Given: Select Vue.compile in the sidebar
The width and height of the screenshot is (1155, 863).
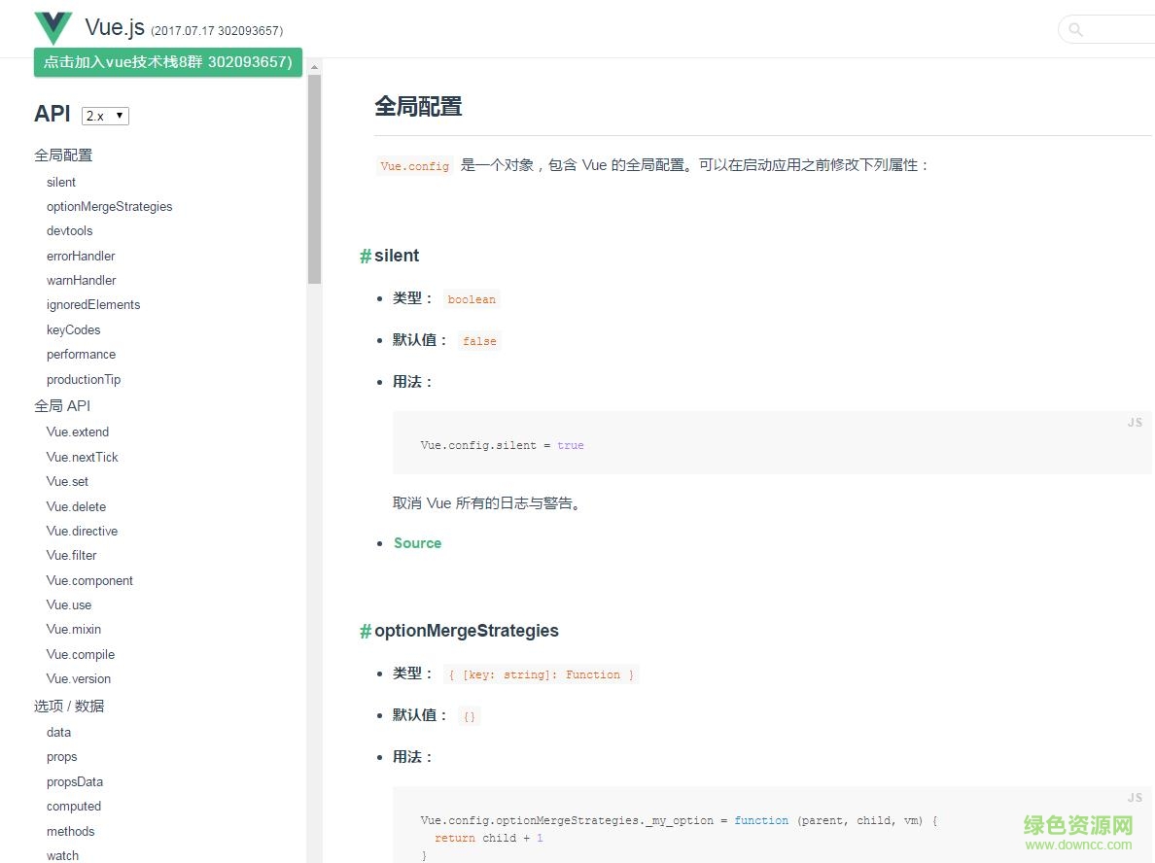Looking at the screenshot, I should click(x=81, y=654).
